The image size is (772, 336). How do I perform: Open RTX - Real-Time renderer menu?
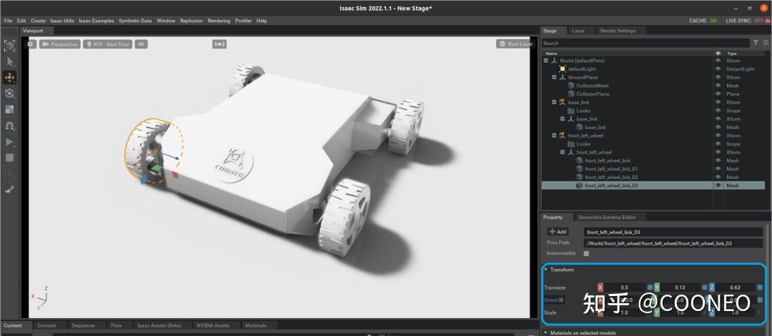tap(107, 44)
